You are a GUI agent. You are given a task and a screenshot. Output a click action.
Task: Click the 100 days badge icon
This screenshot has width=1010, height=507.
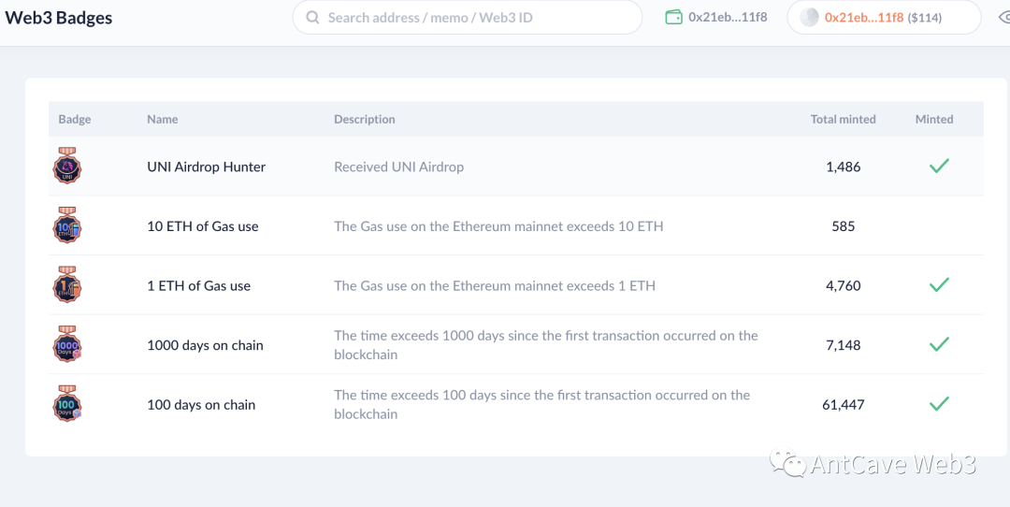coord(67,404)
